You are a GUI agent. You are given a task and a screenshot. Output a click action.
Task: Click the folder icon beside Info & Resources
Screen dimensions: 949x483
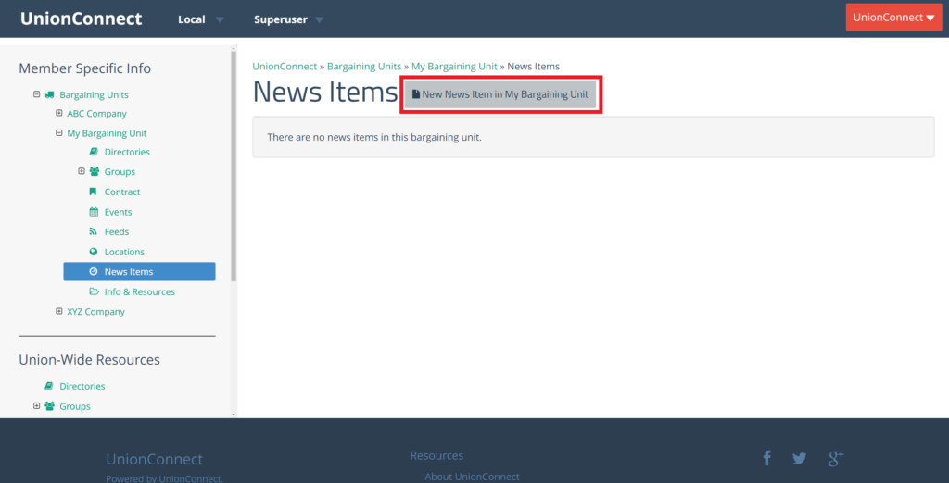click(94, 291)
